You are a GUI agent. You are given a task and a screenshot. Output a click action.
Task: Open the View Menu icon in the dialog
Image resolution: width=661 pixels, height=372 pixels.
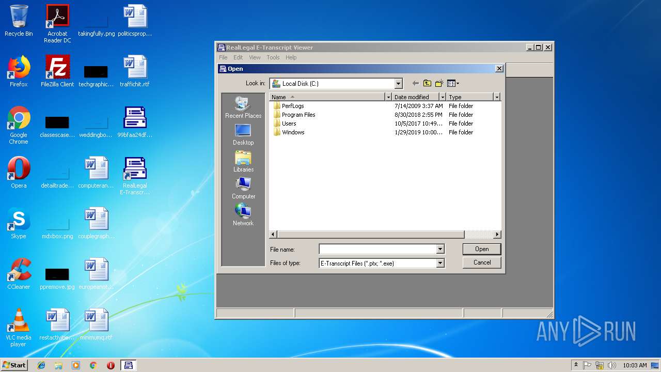click(x=453, y=83)
